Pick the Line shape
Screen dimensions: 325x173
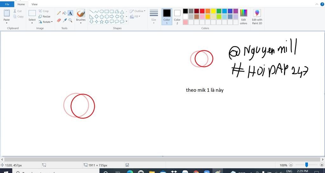pyautogui.click(x=91, y=11)
